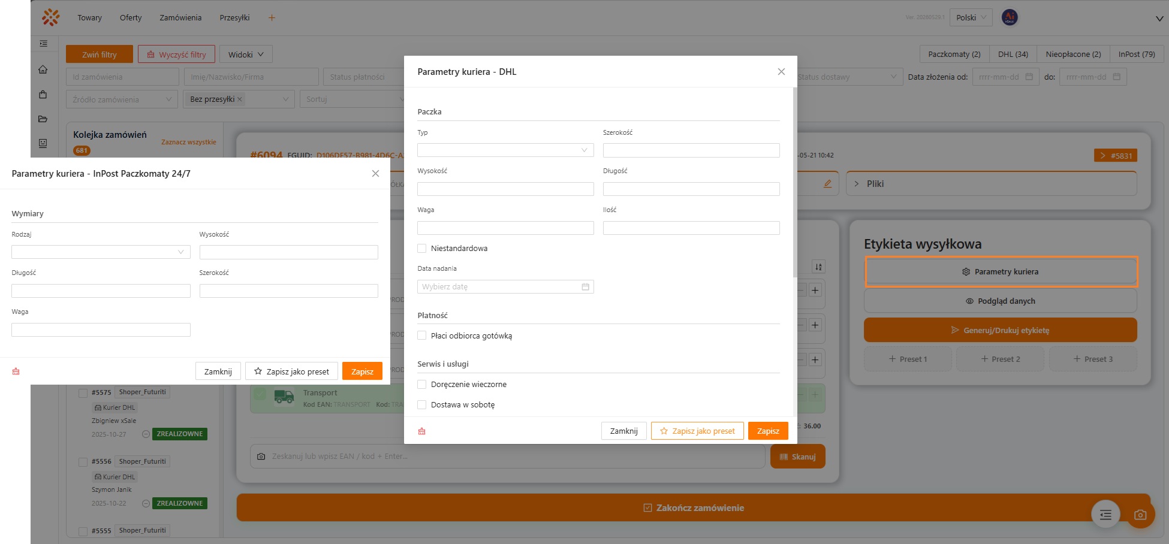Click the 'Zwiń filtry' button
The height and width of the screenshot is (544, 1169).
click(100, 55)
